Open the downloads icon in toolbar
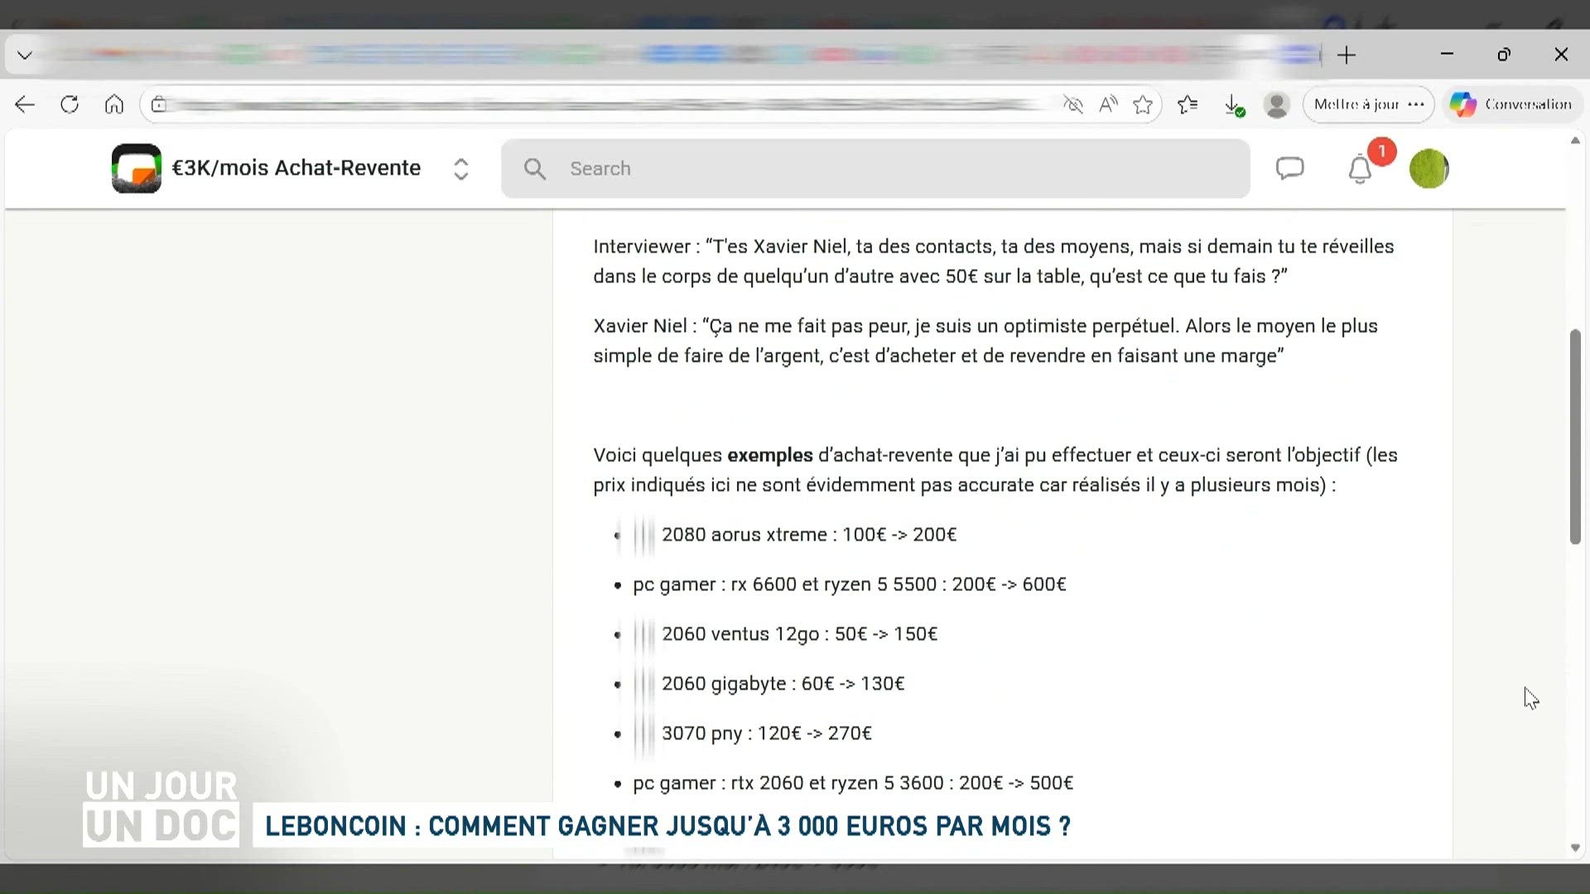 click(x=1233, y=105)
